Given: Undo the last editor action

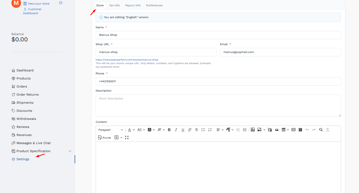Looking at the screenshot, I should click(307, 130).
